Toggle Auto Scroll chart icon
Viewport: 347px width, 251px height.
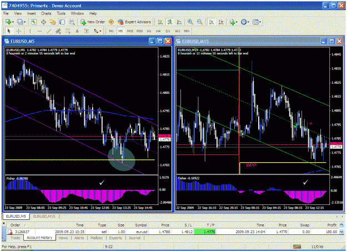pos(212,22)
